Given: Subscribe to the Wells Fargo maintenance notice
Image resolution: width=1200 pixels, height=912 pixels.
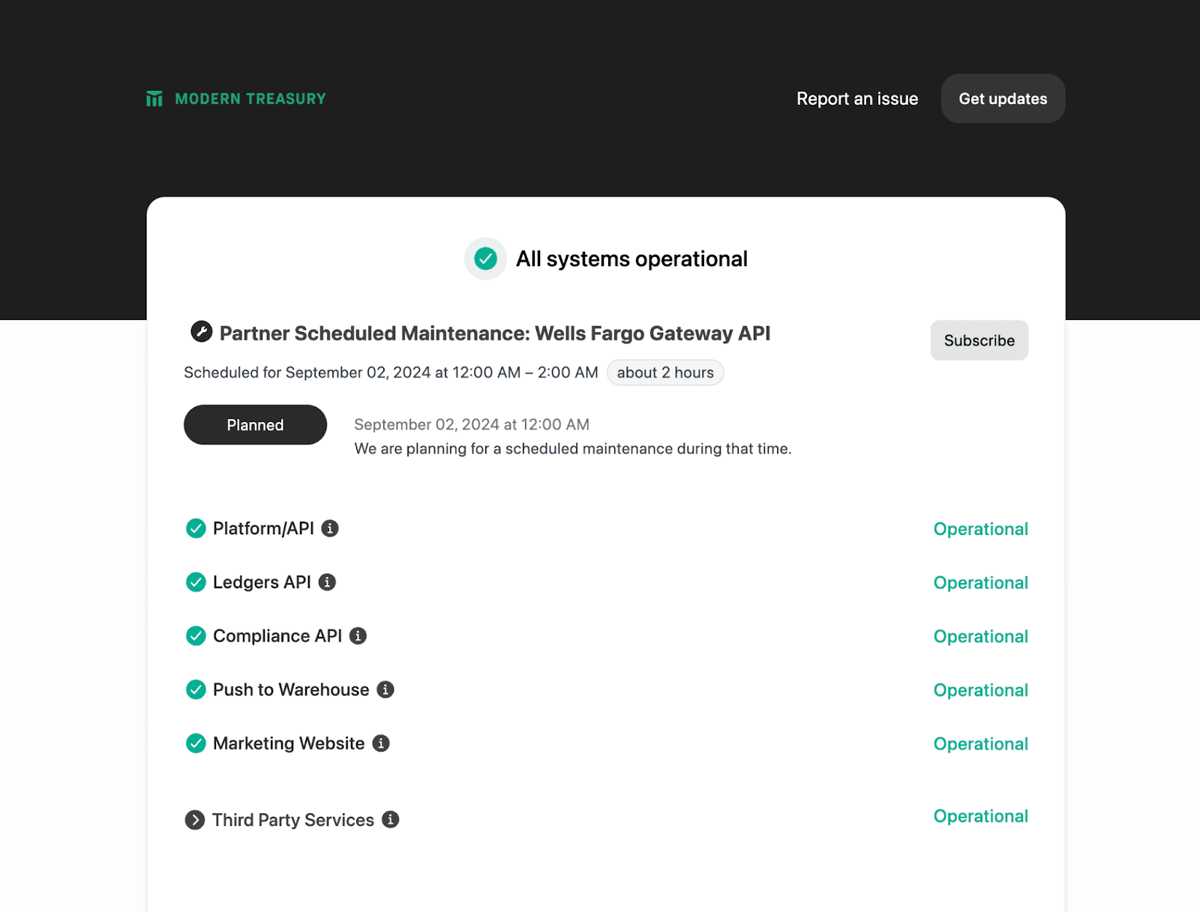Looking at the screenshot, I should click(x=979, y=340).
